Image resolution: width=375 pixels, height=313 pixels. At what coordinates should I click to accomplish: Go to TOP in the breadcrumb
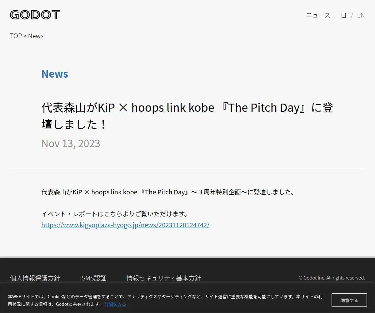tap(16, 36)
